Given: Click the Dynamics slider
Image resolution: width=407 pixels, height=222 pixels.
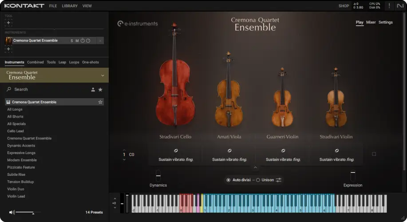Looking at the screenshot, I should point(158,175).
